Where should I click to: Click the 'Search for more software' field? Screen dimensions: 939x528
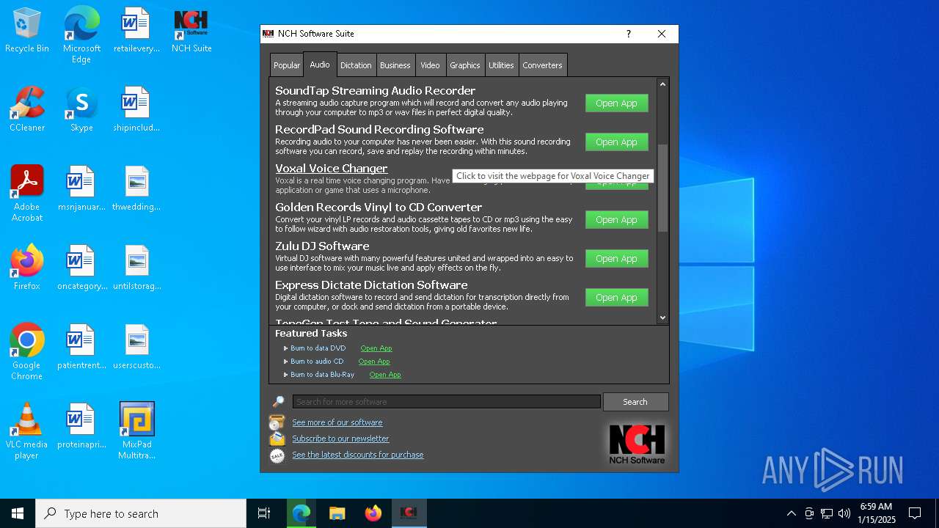click(x=446, y=402)
